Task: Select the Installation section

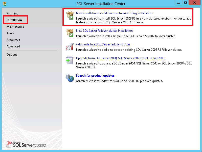Action: pos(14,20)
